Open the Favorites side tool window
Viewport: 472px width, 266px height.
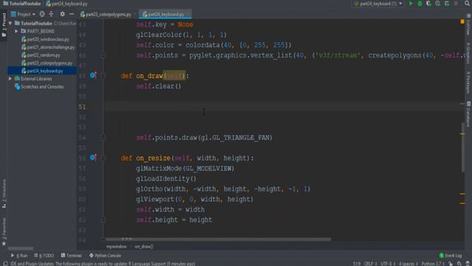click(x=4, y=231)
